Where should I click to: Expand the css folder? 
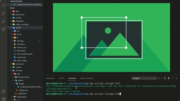[x=25, y=31]
